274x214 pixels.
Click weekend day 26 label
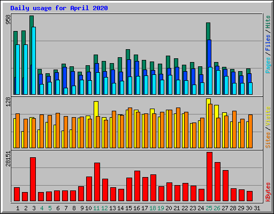click(217, 208)
